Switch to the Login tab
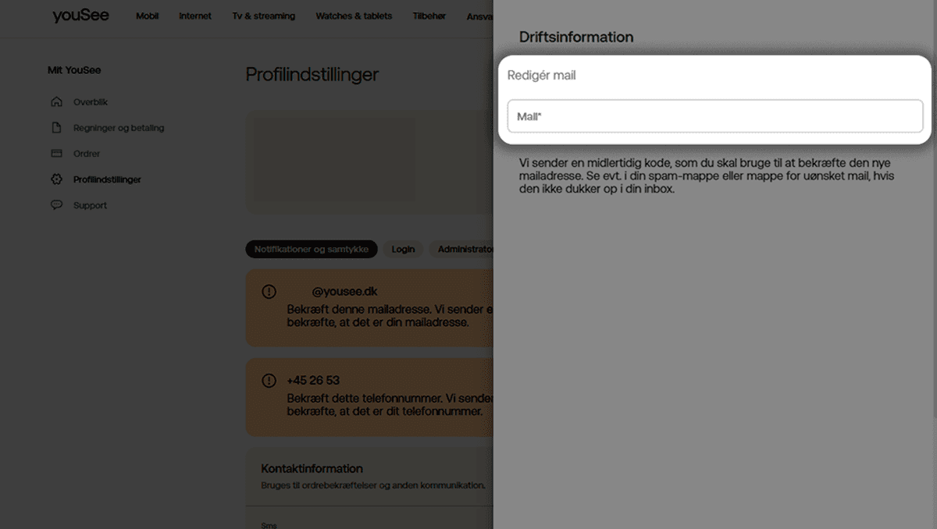This screenshot has width=937, height=529. tap(403, 249)
